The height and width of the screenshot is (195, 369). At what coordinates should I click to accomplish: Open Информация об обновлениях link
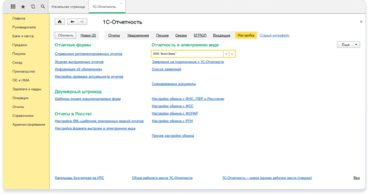click(x=78, y=69)
